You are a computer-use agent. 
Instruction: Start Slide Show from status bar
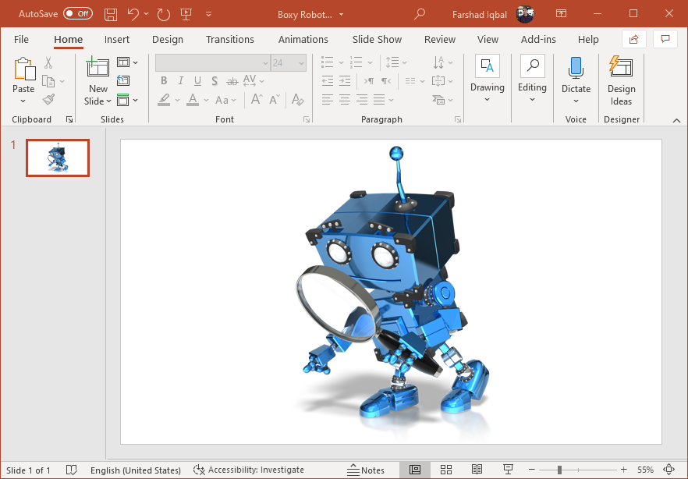(x=508, y=470)
